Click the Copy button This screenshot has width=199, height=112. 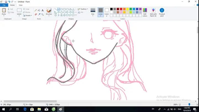11,12
